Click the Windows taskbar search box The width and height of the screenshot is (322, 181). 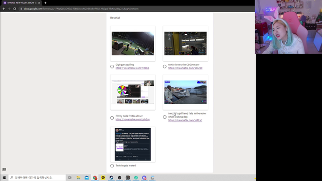click(x=37, y=177)
